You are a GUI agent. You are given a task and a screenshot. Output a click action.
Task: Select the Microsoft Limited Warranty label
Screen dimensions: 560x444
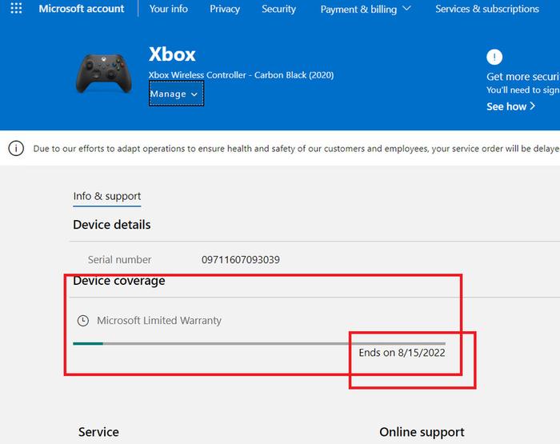coord(159,321)
